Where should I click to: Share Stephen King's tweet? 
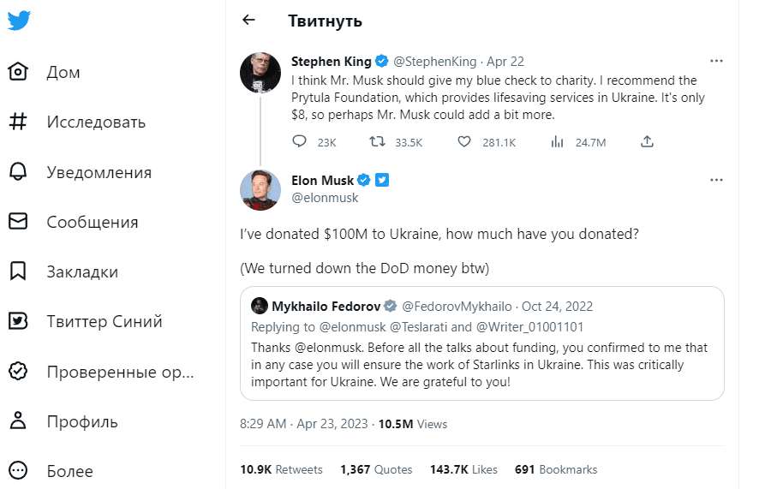pos(648,142)
